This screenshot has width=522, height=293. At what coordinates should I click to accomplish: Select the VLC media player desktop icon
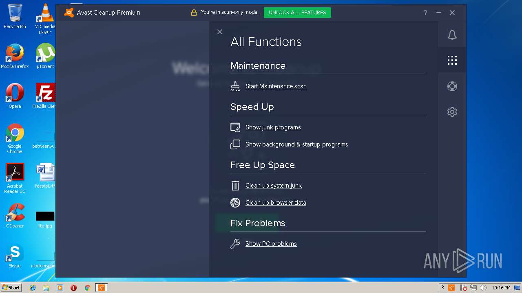[45, 19]
